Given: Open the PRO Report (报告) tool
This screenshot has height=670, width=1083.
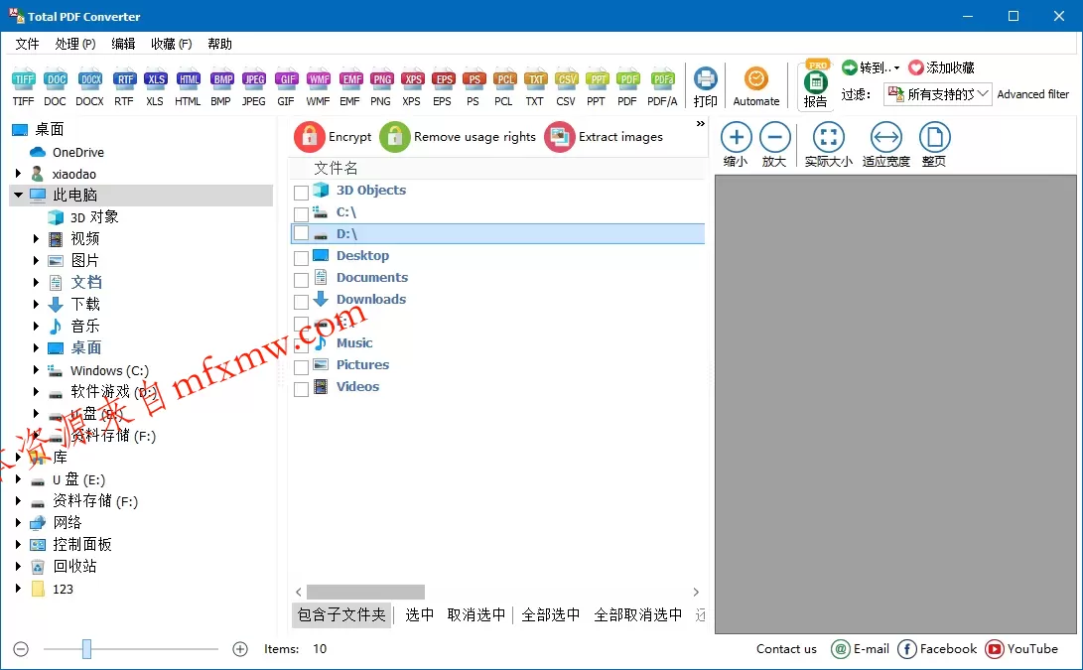Looking at the screenshot, I should [x=816, y=85].
